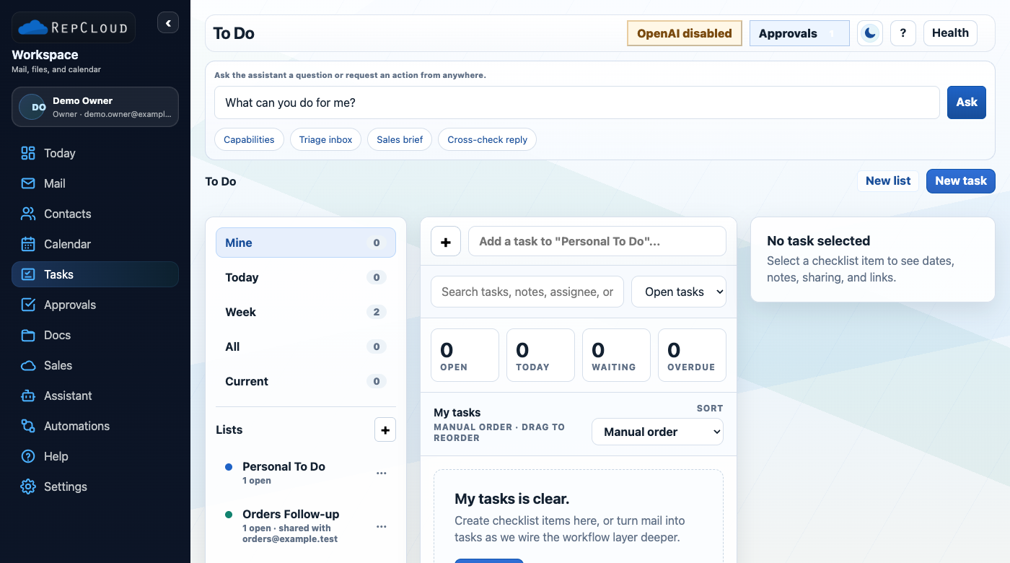
Task: Click the Week view count badge showing 2
Action: (377, 312)
